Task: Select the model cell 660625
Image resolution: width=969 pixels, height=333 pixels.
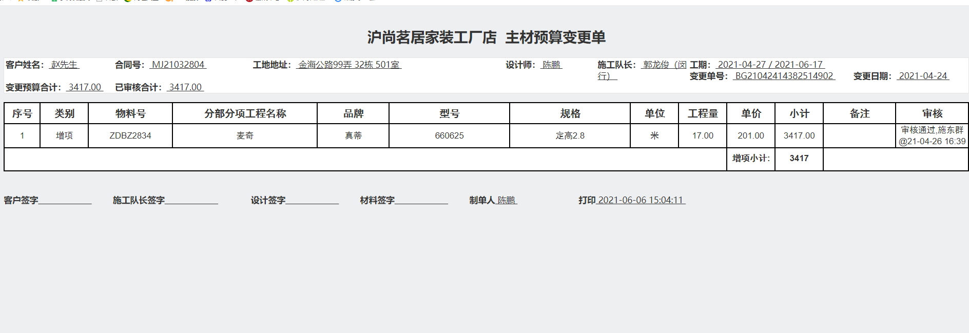Action: pos(449,135)
